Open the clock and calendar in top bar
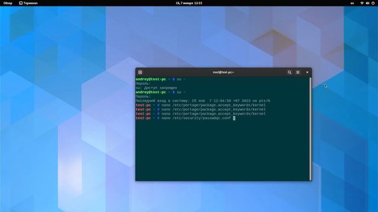Viewport: 378px width, 212px height. click(x=189, y=3)
